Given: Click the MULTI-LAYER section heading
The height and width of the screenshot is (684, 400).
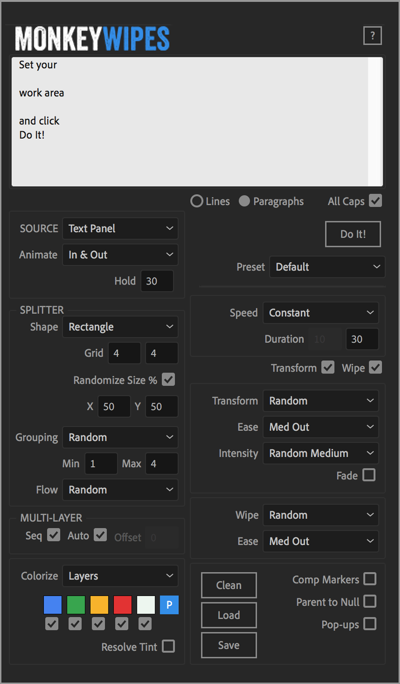Looking at the screenshot, I should click(51, 518).
